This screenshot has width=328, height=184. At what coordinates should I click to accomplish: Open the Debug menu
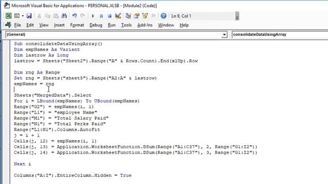tap(96, 25)
